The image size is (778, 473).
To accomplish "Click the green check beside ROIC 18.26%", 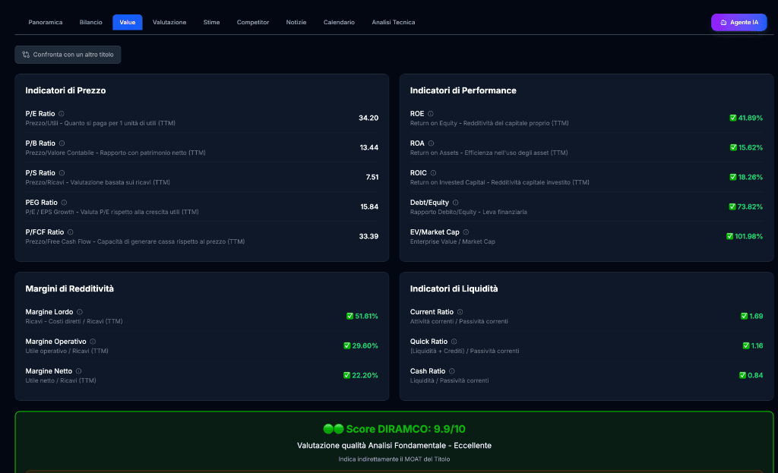I will 733,177.
